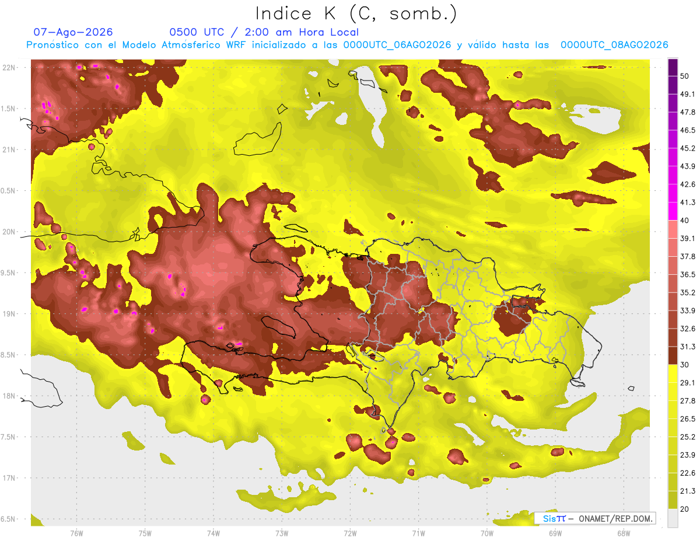Screen dimensions: 700x541
Task: Click the longitude axis label "69W"
Action: (x=555, y=533)
